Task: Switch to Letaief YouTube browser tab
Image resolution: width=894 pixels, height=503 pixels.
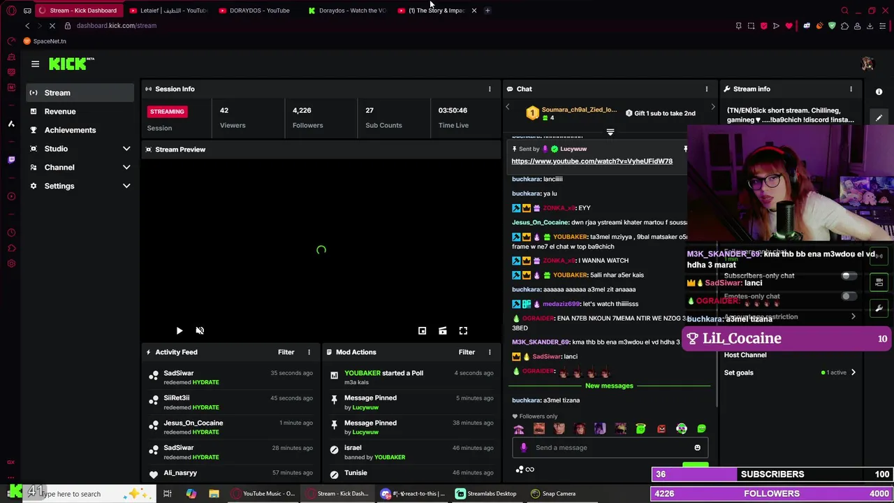Action: (168, 10)
